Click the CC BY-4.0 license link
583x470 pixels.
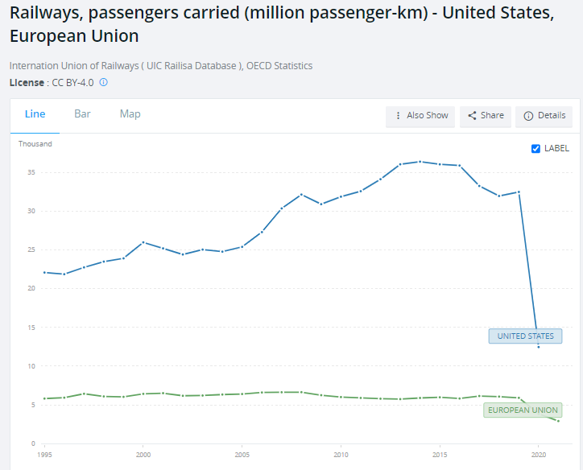tap(72, 82)
